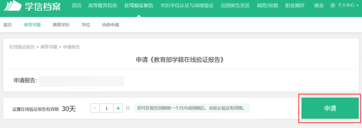This screenshot has height=128, width=362.
Task: Open 在线验证报告 in top navigation
Action: point(139,6)
